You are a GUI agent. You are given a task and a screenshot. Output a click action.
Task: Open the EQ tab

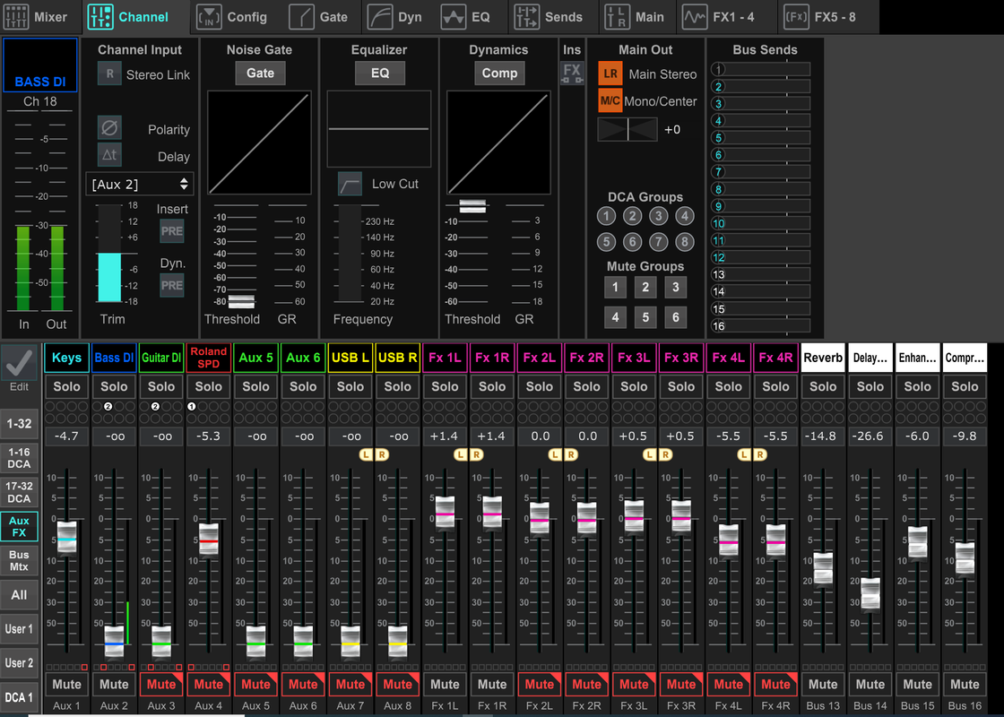coord(465,17)
